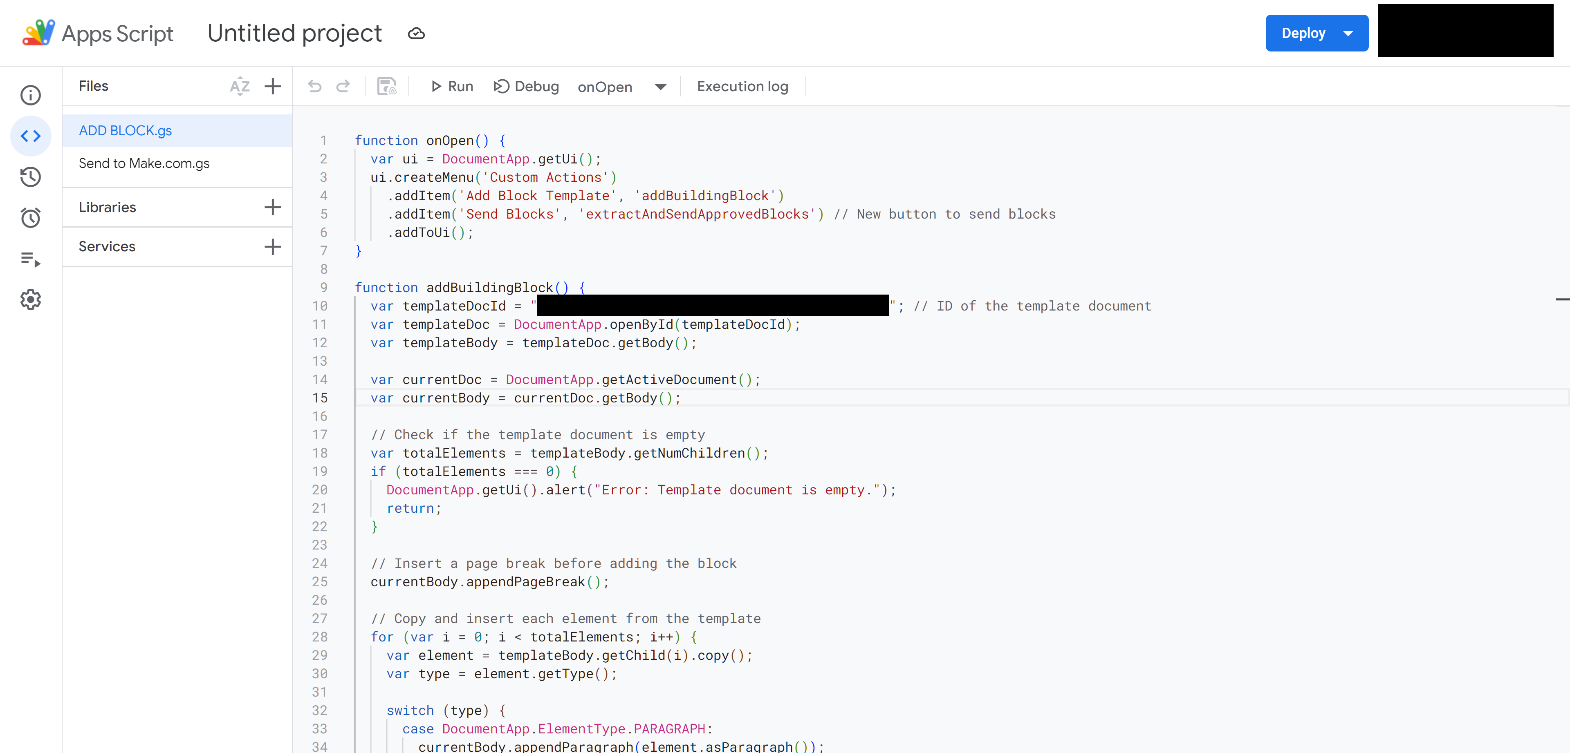
Task: Click the undo arrow in toolbar
Action: [x=314, y=87]
